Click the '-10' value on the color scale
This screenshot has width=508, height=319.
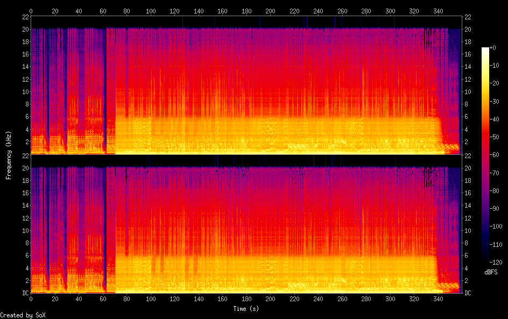tap(494, 66)
